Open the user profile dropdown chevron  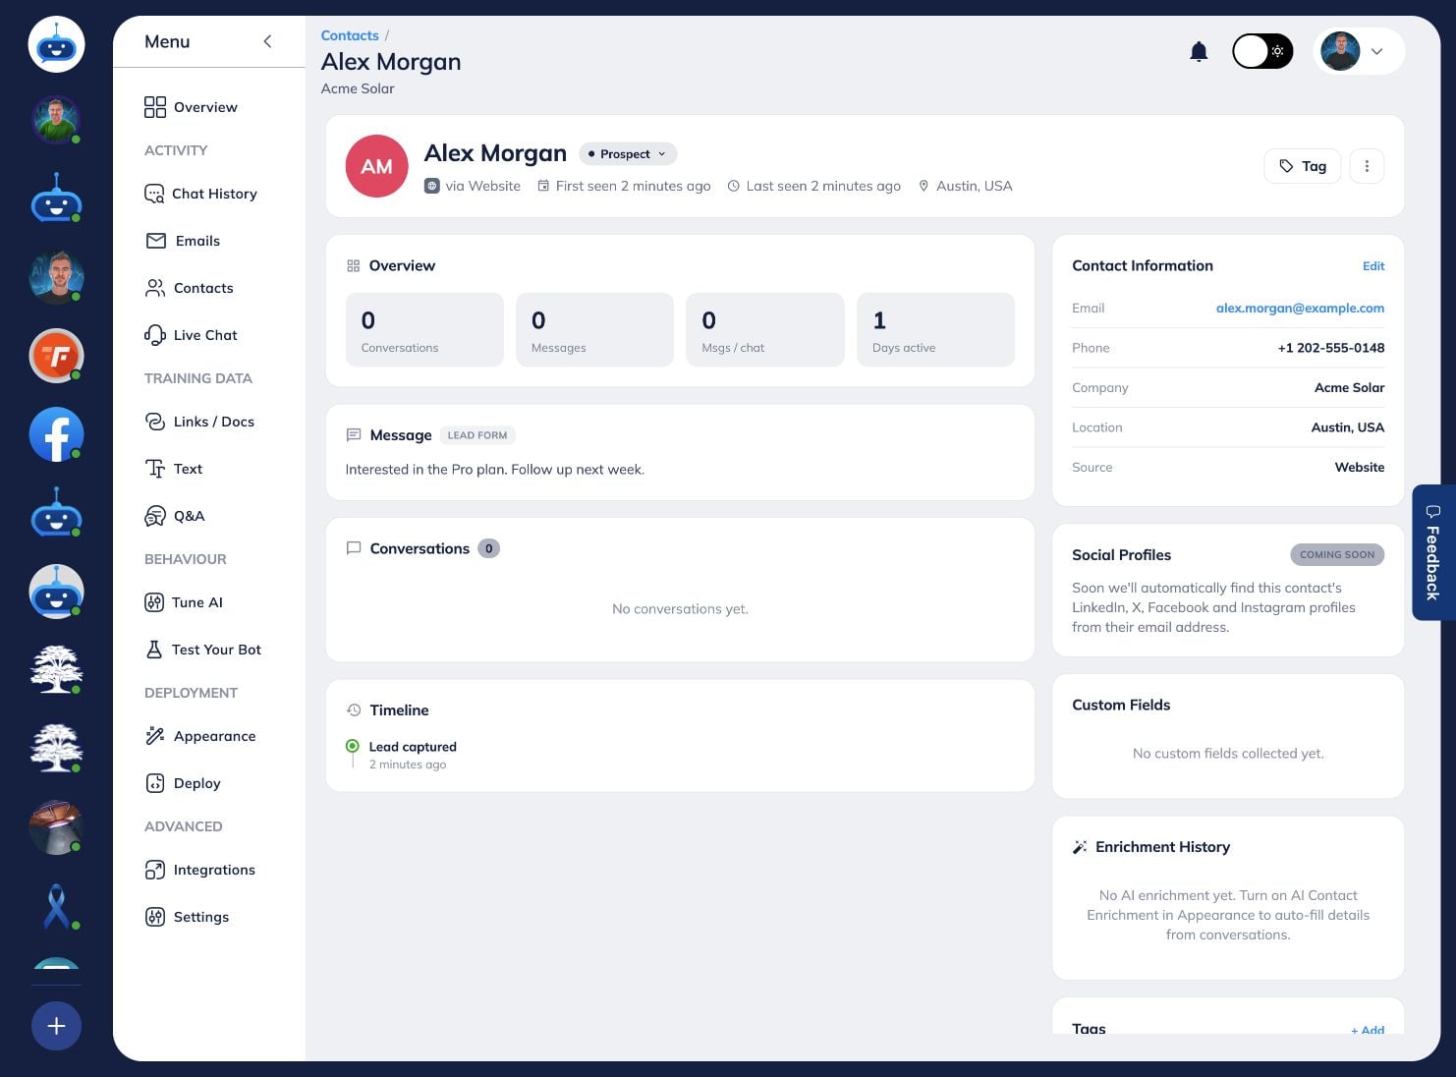pyautogui.click(x=1376, y=51)
